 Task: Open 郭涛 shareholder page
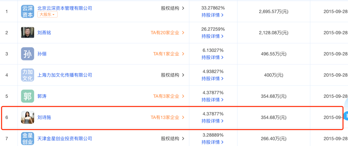point(42,96)
